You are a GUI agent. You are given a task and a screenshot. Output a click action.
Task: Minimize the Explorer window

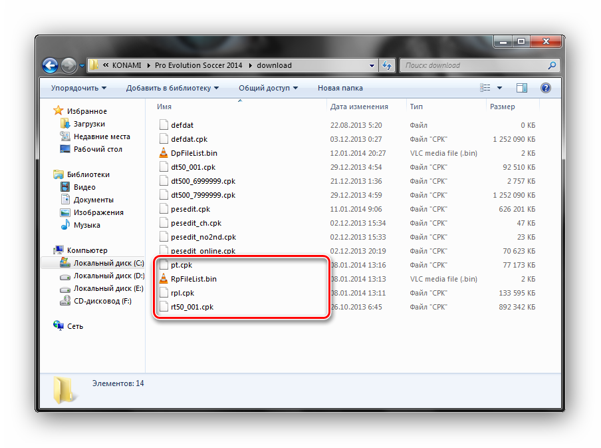[503, 41]
